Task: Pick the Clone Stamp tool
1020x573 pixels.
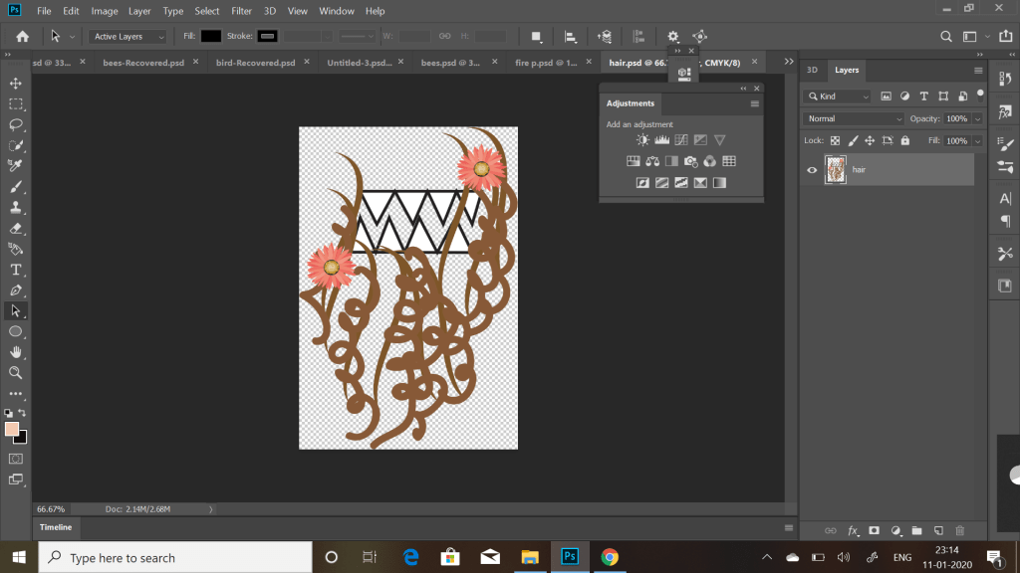Action: click(16, 207)
